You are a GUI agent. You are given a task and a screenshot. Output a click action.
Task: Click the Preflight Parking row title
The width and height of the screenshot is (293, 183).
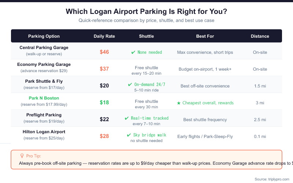pyautogui.click(x=44, y=115)
